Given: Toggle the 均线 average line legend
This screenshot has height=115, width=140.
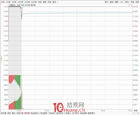Looking at the screenshot, I should 22,5.
